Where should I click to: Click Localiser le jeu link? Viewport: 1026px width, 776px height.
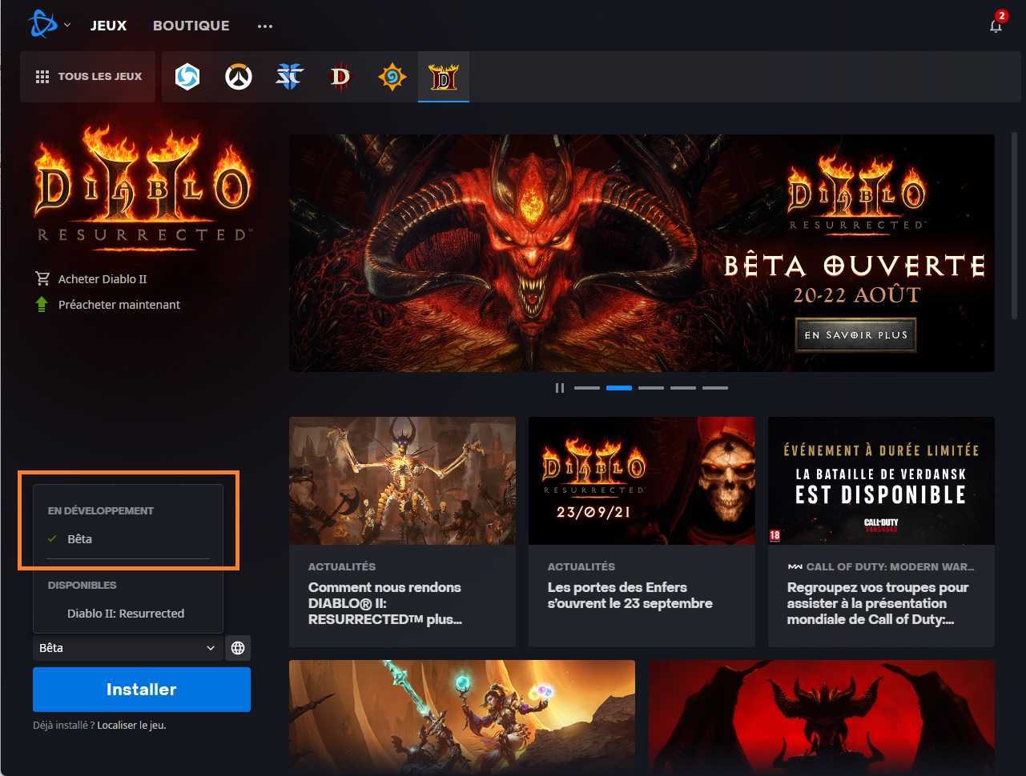131,726
